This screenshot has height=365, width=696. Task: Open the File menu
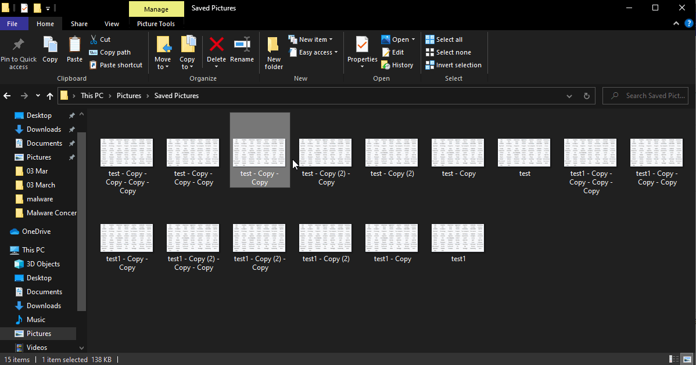[12, 24]
